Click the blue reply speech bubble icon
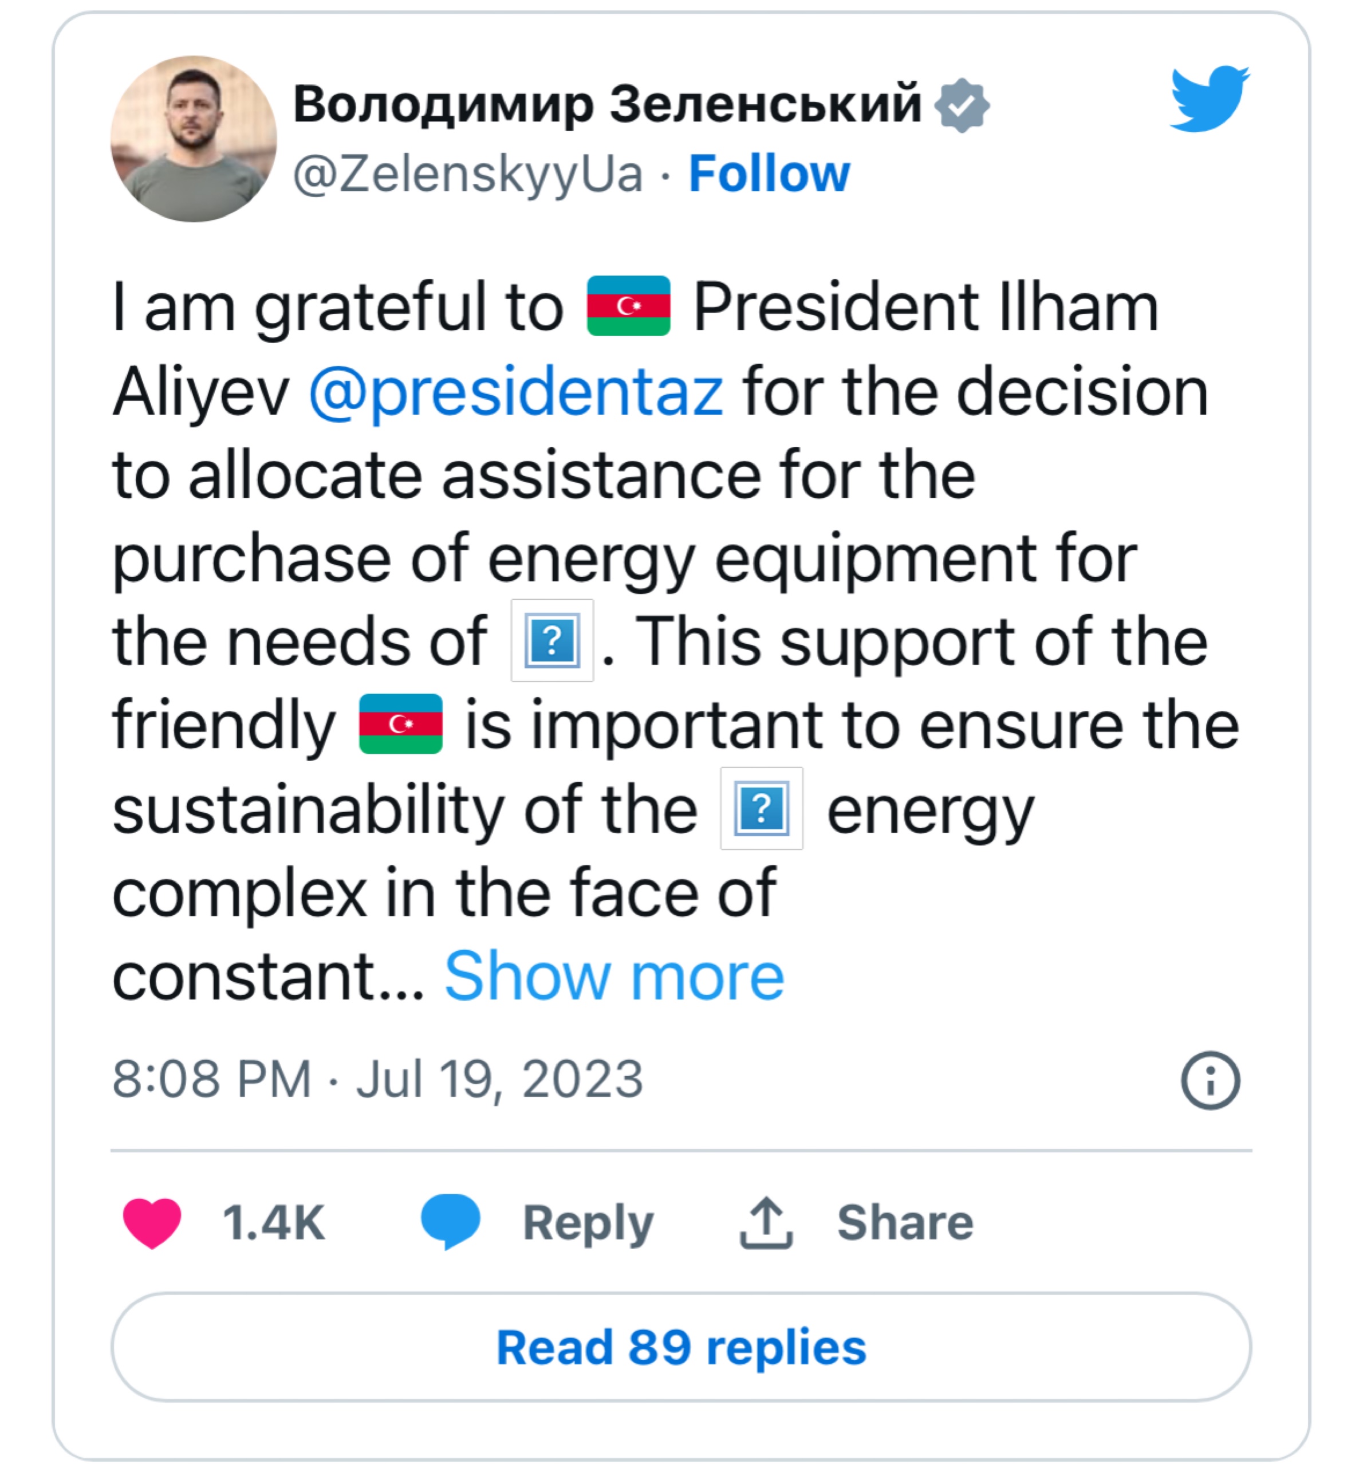The width and height of the screenshot is (1363, 1464). (x=450, y=1222)
